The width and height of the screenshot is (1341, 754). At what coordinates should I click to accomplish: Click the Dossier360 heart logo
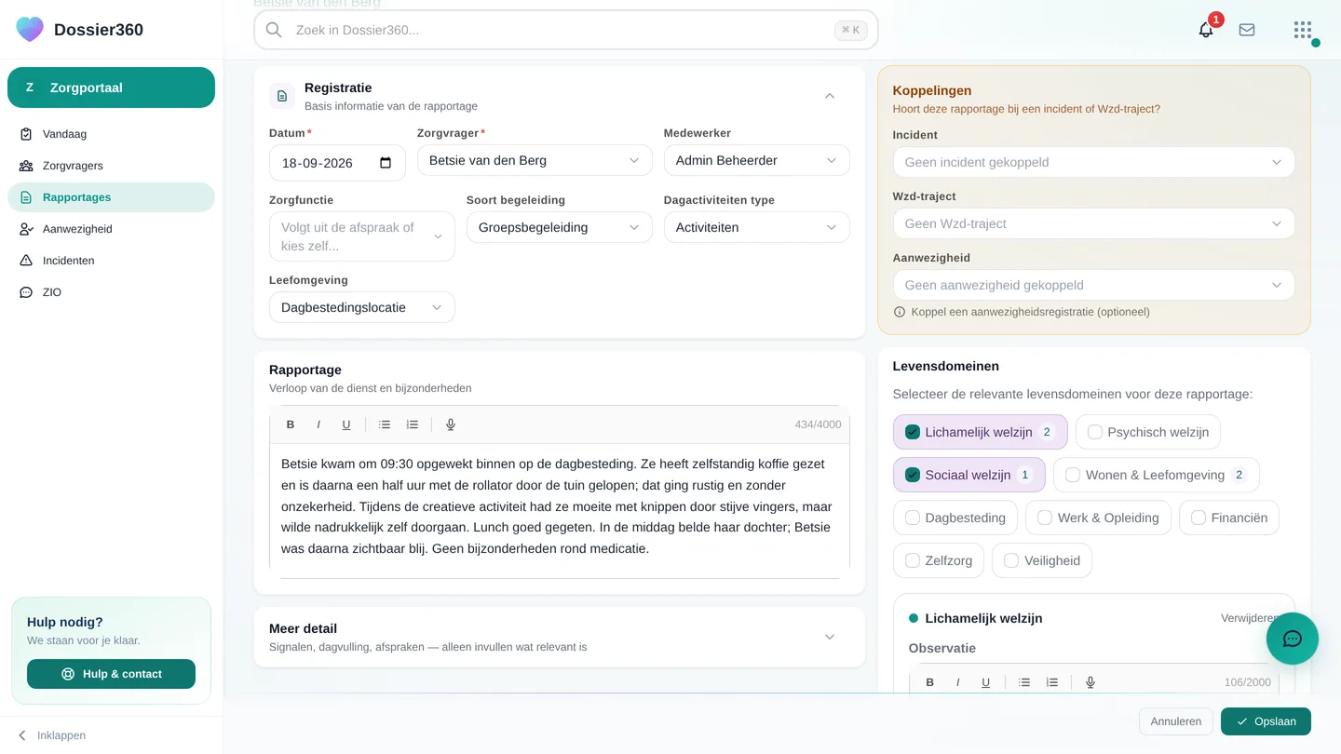click(30, 30)
